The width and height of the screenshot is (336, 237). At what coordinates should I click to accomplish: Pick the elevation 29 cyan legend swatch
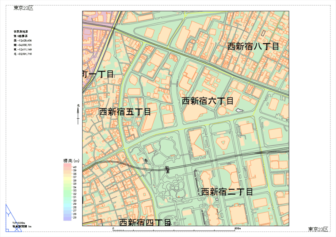(x=67, y=204)
